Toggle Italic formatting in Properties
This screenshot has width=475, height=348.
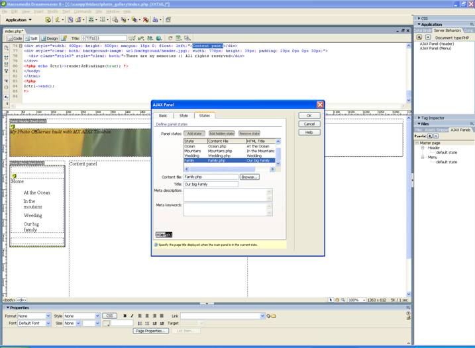coord(132,316)
